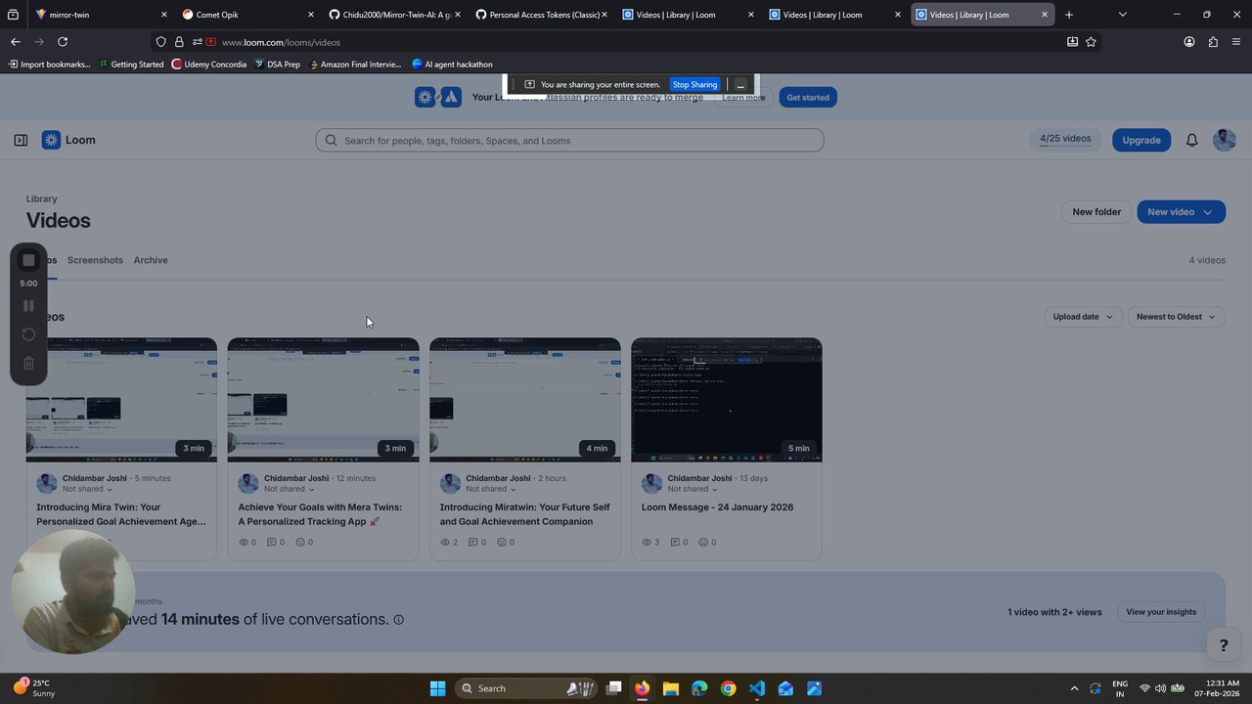
Task: Click the site lock icon in address bar
Action: click(x=179, y=42)
